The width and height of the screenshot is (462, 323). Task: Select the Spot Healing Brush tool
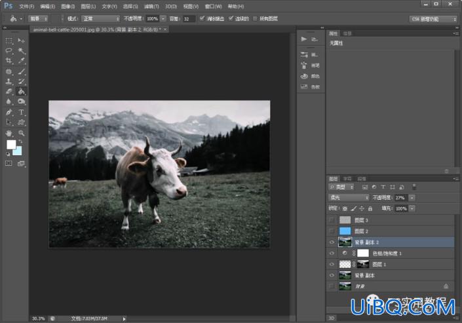coord(9,71)
